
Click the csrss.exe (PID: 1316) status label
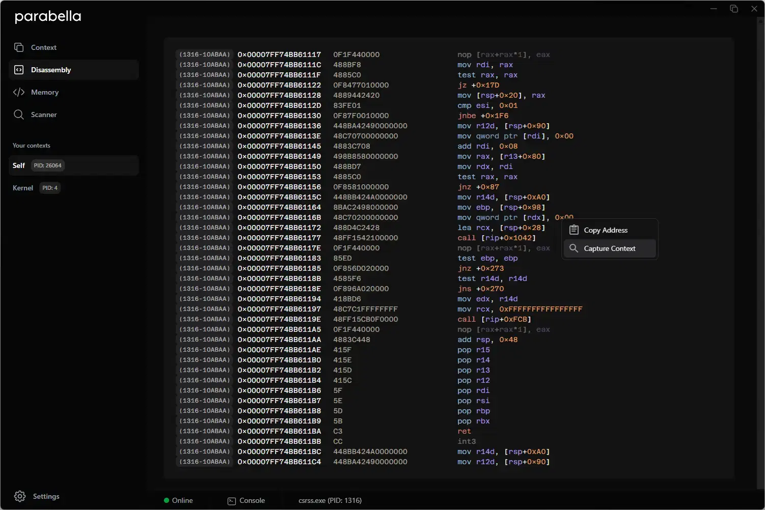(330, 500)
